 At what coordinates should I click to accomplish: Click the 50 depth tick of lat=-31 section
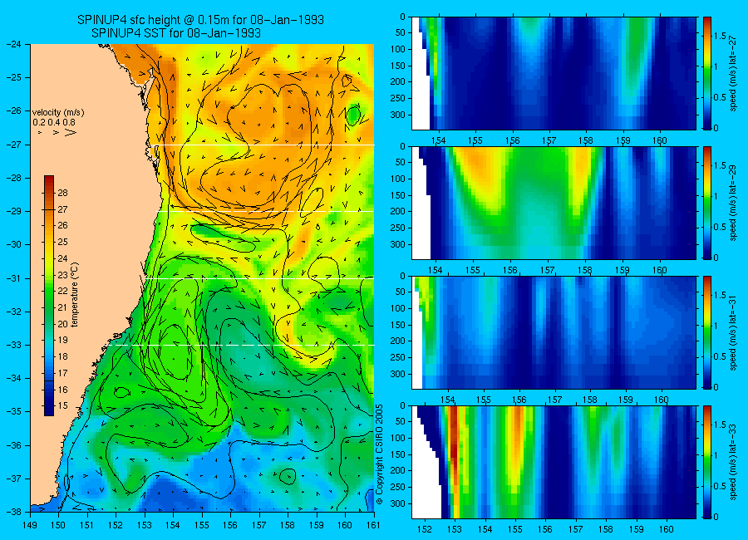(401, 292)
